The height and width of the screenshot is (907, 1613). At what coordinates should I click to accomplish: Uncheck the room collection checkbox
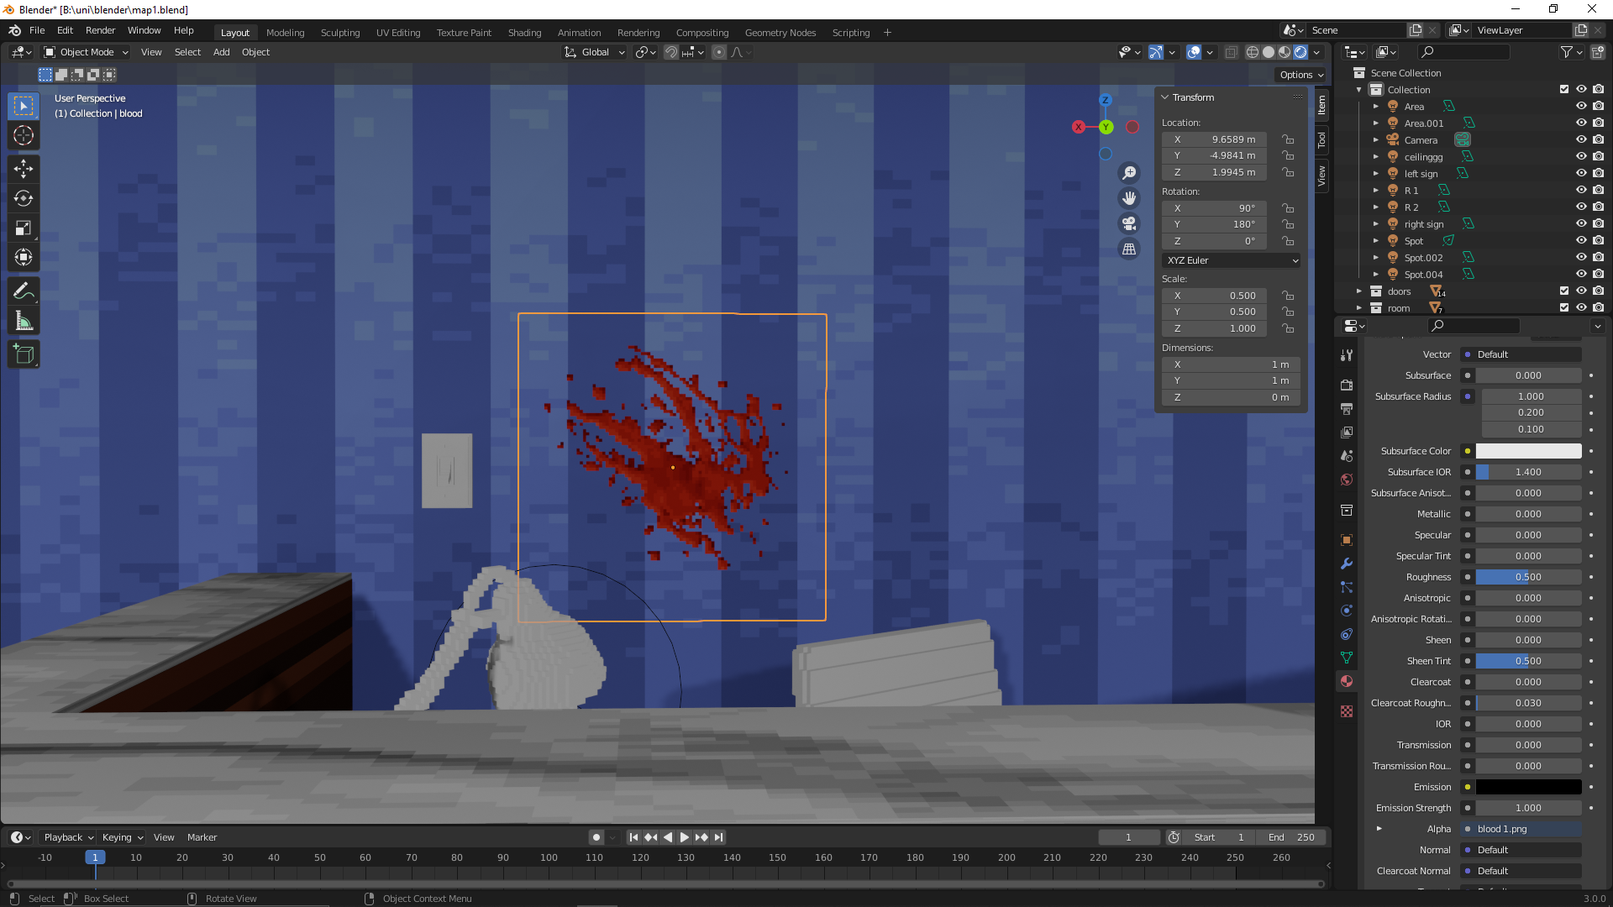coord(1563,308)
